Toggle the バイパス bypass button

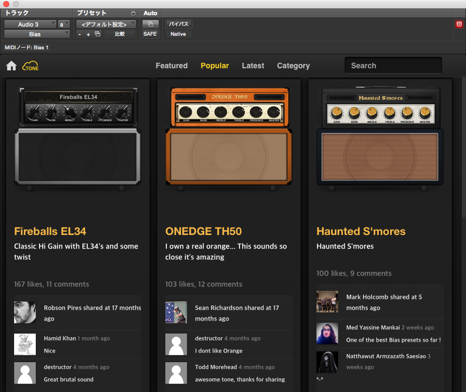[x=179, y=24]
